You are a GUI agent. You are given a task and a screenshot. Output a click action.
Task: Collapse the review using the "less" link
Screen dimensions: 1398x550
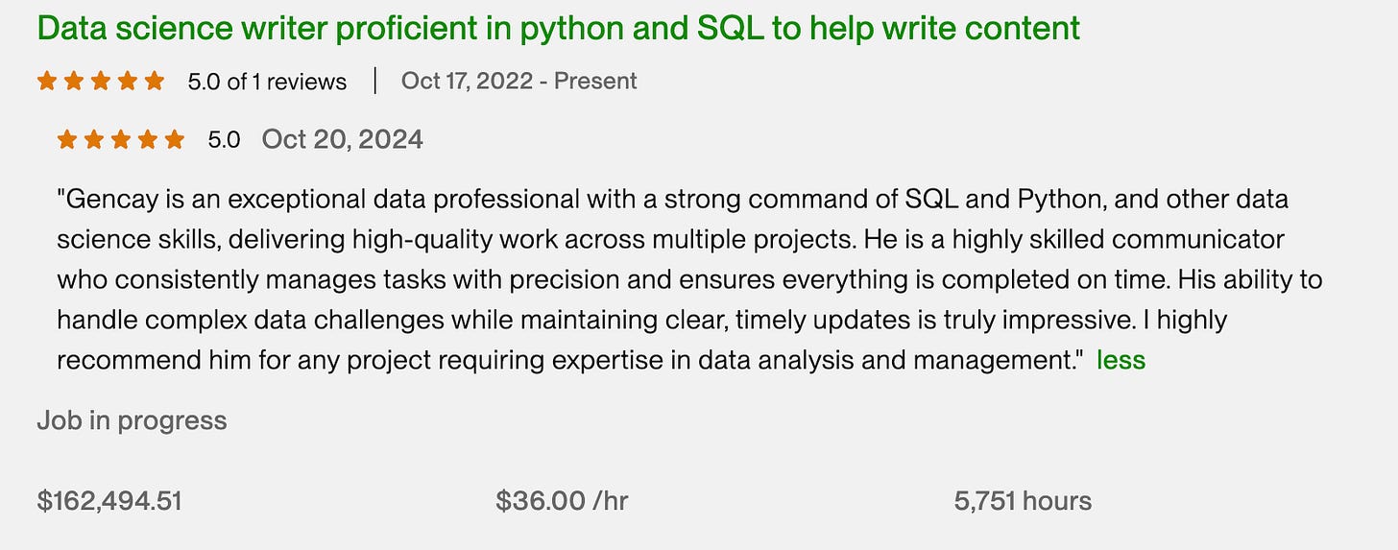[x=1121, y=360]
